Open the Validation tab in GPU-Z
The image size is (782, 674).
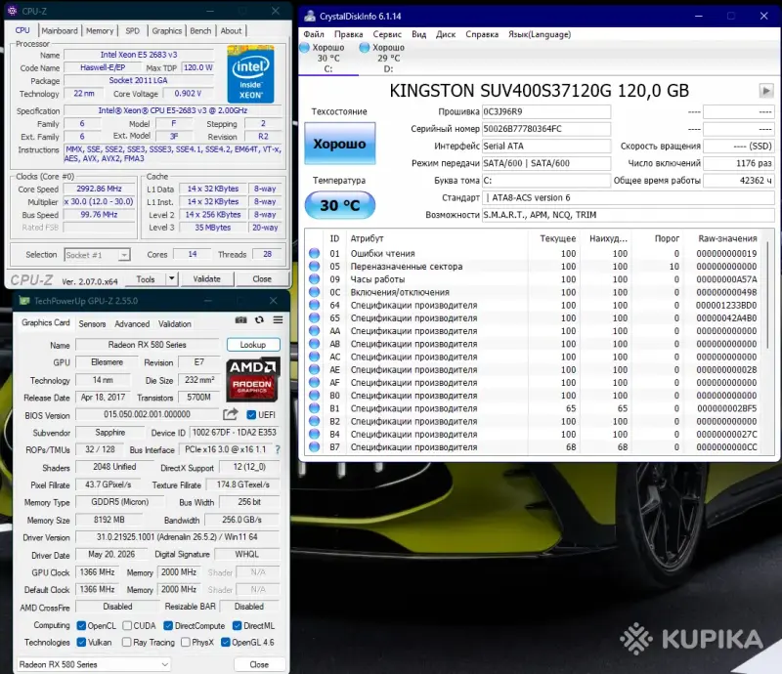(175, 324)
